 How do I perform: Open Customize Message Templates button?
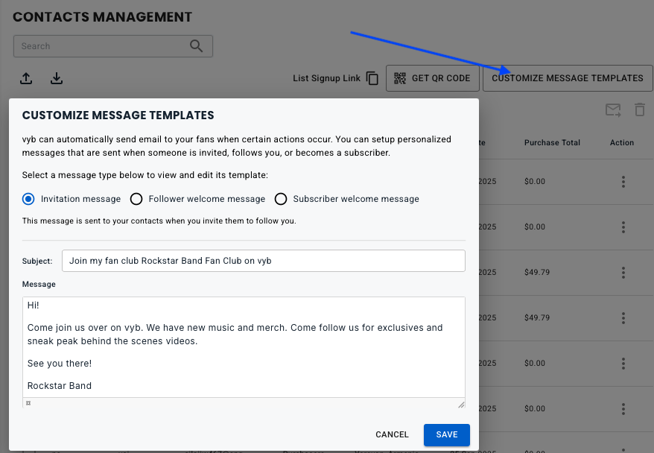[567, 78]
